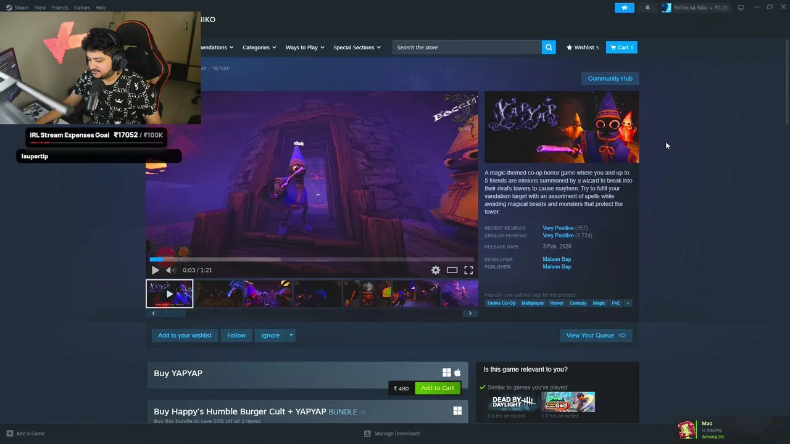
Task: Open friend Mao's avatar in status bar
Action: pyautogui.click(x=687, y=430)
